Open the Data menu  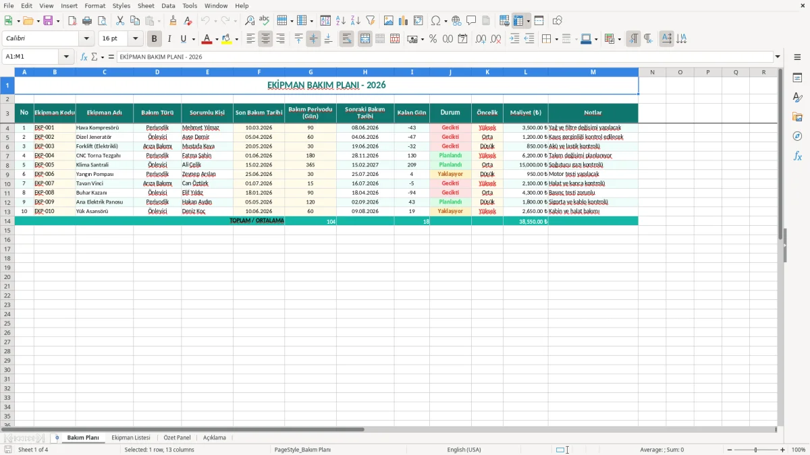pyautogui.click(x=168, y=5)
